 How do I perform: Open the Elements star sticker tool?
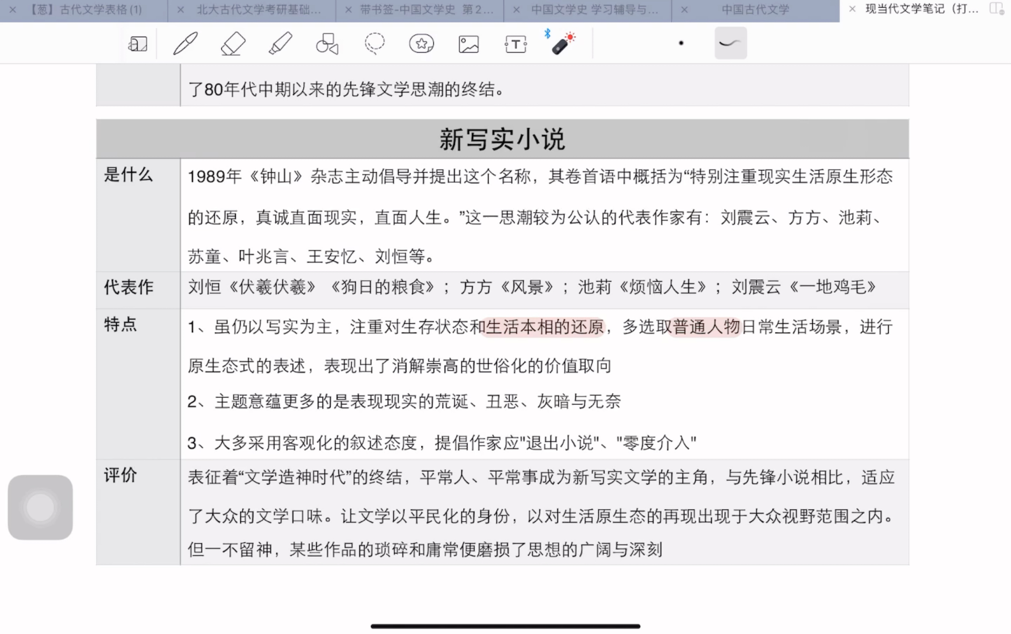click(421, 43)
